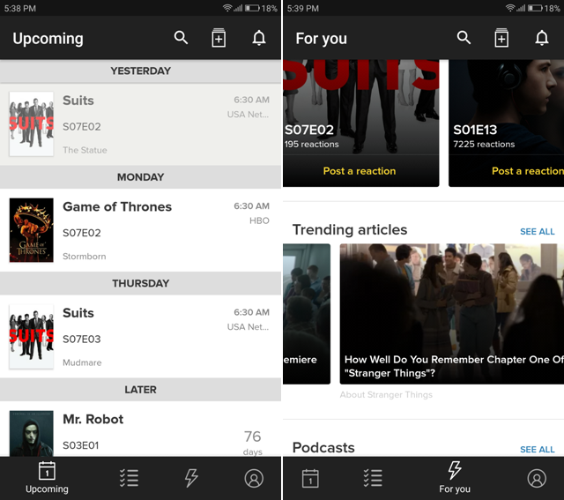Screen dimensions: 564x500
Task: Open notifications bell on For you screen
Action: (542, 38)
